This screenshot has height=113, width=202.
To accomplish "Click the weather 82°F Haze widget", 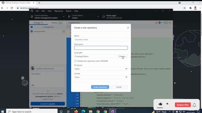I will (x=159, y=112).
